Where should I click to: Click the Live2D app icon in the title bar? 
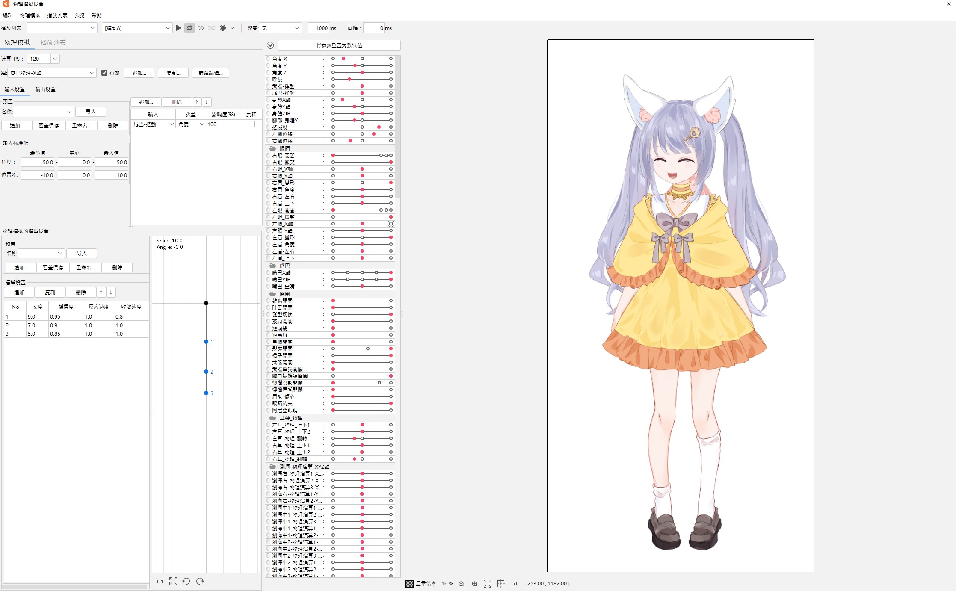6,4
